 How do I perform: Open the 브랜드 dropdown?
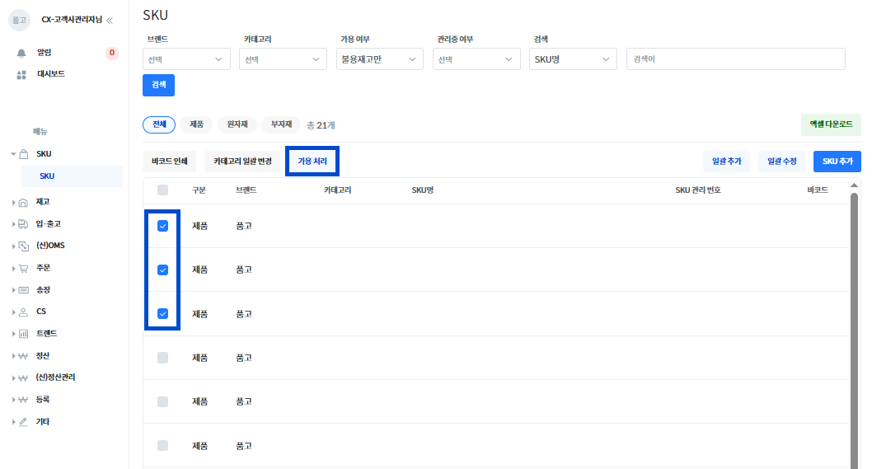pyautogui.click(x=186, y=59)
